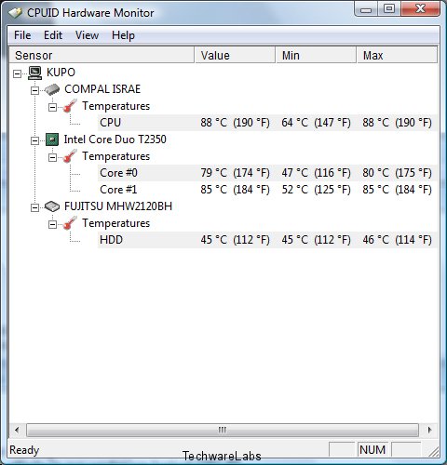This screenshot has height=465, width=447.
Task: Click the thermometer icon under FUJITSU MHW2120BH
Action: point(70,223)
